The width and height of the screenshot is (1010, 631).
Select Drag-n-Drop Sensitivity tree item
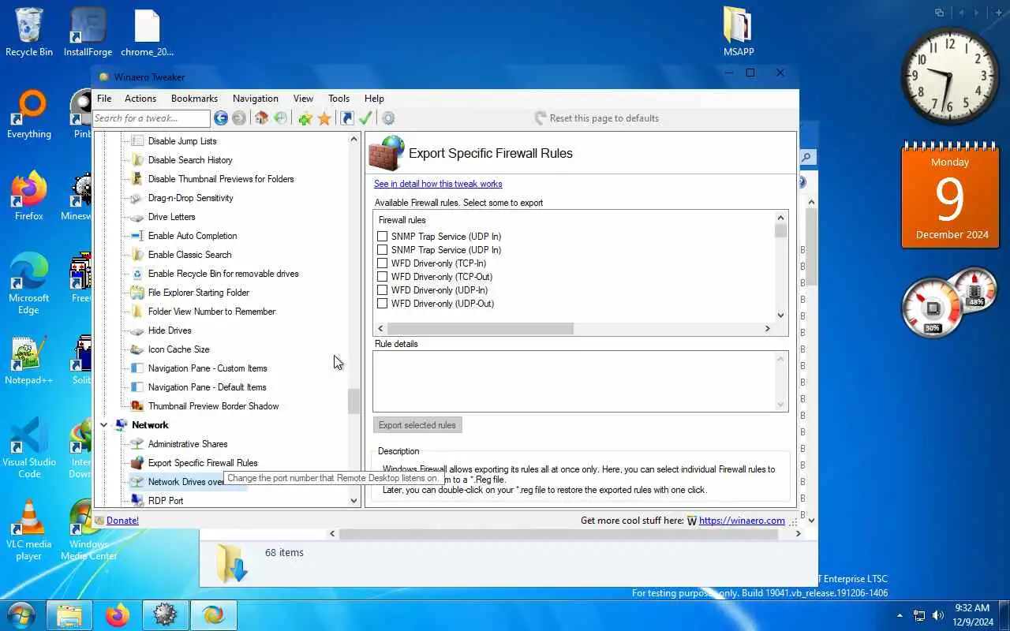pyautogui.click(x=191, y=198)
